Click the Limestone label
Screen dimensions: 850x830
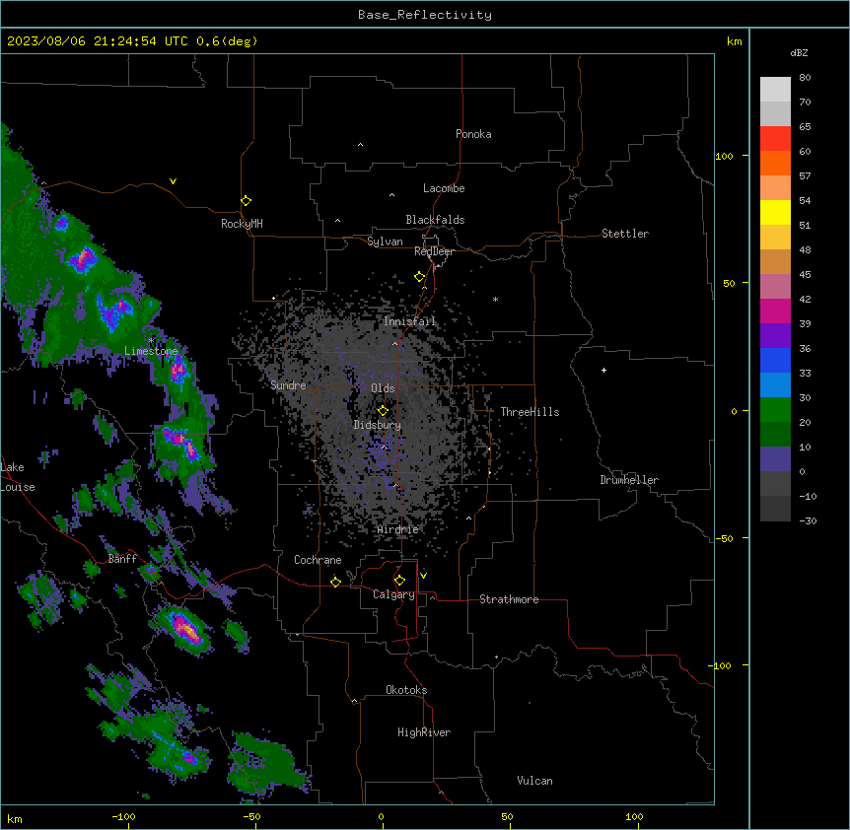coord(151,351)
